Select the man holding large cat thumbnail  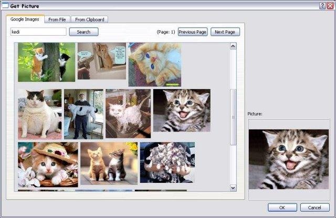coord(83,113)
